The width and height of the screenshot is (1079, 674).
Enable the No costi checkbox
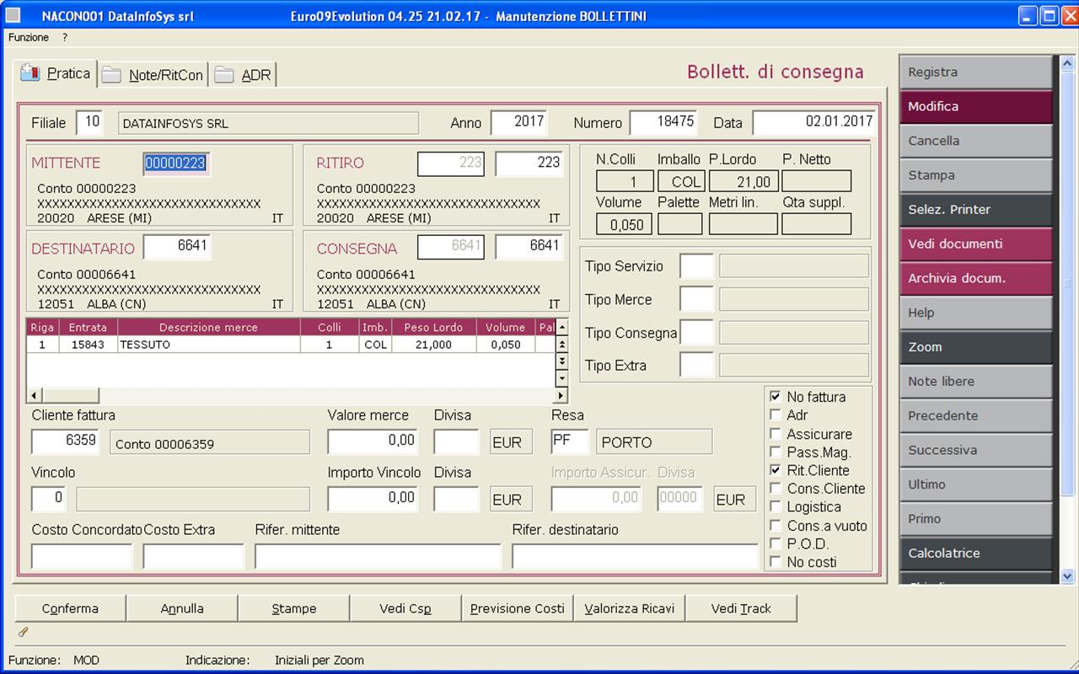tap(776, 562)
